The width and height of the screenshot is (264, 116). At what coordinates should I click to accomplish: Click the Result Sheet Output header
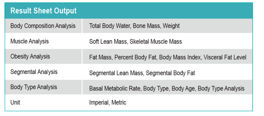click(43, 11)
